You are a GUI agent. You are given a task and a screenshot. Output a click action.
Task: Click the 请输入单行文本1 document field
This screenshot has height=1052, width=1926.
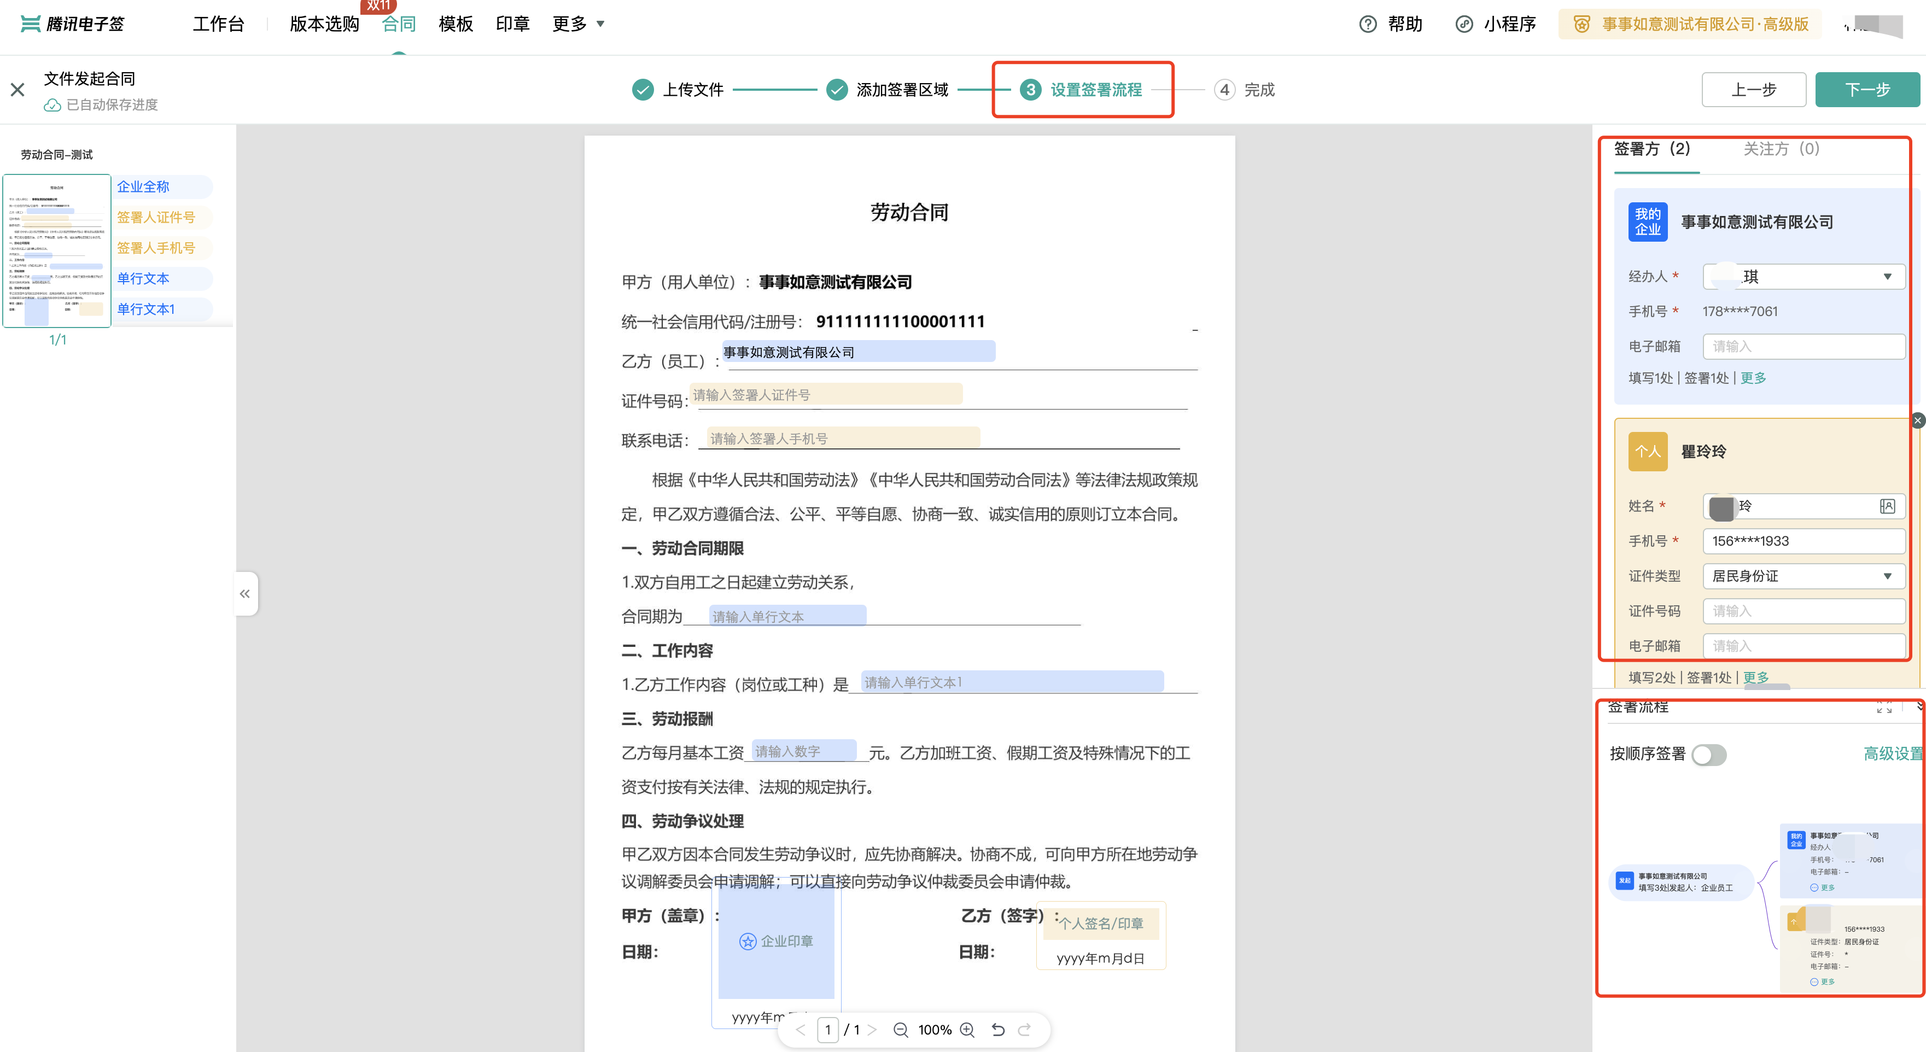click(1012, 682)
